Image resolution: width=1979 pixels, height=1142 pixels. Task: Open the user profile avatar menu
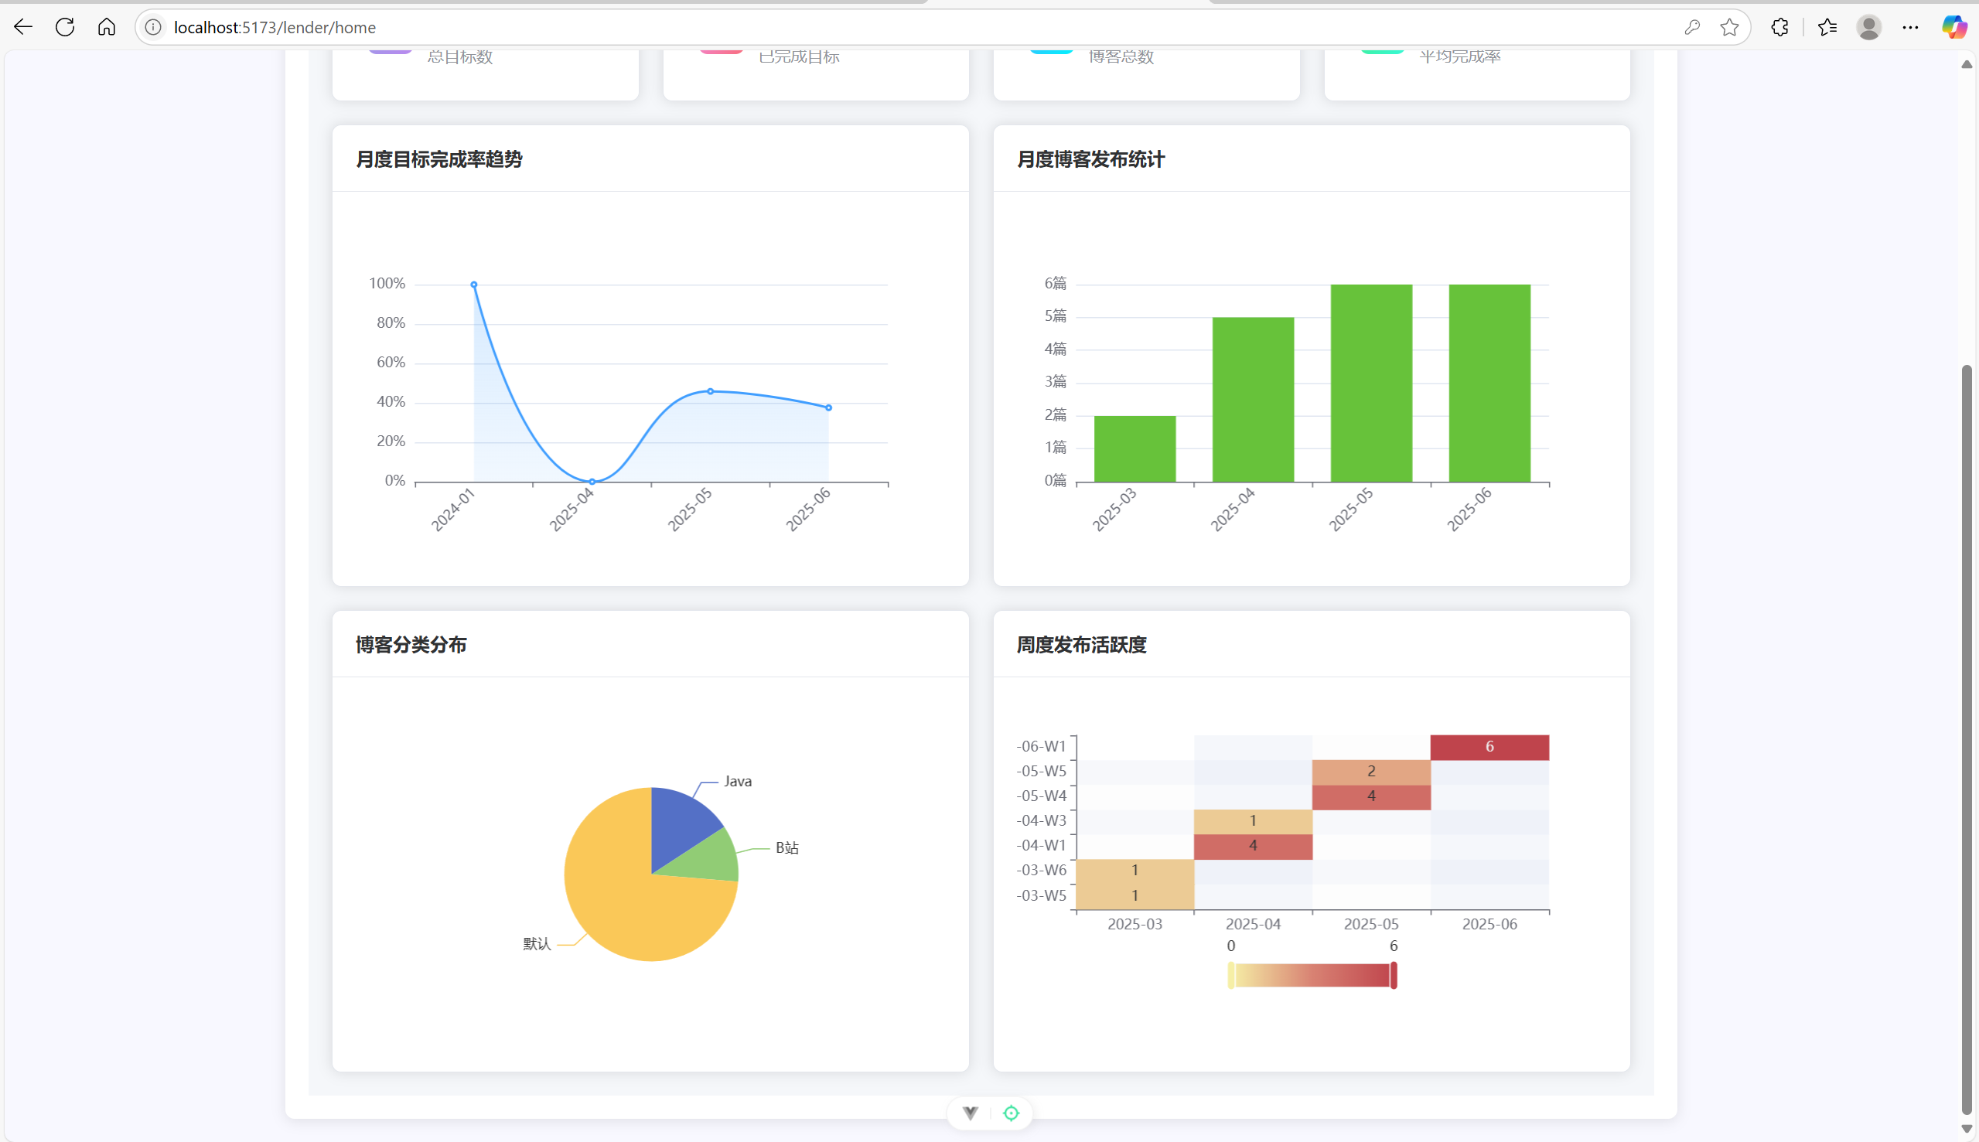point(1868,28)
